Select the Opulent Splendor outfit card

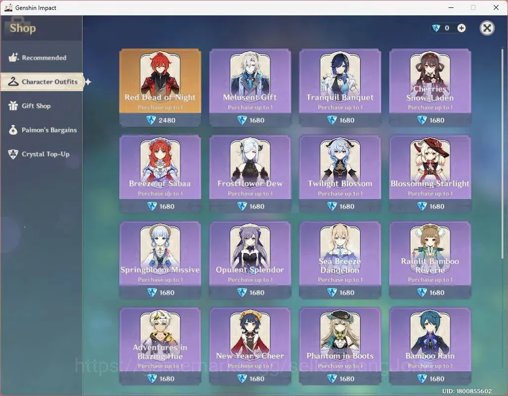[250, 260]
